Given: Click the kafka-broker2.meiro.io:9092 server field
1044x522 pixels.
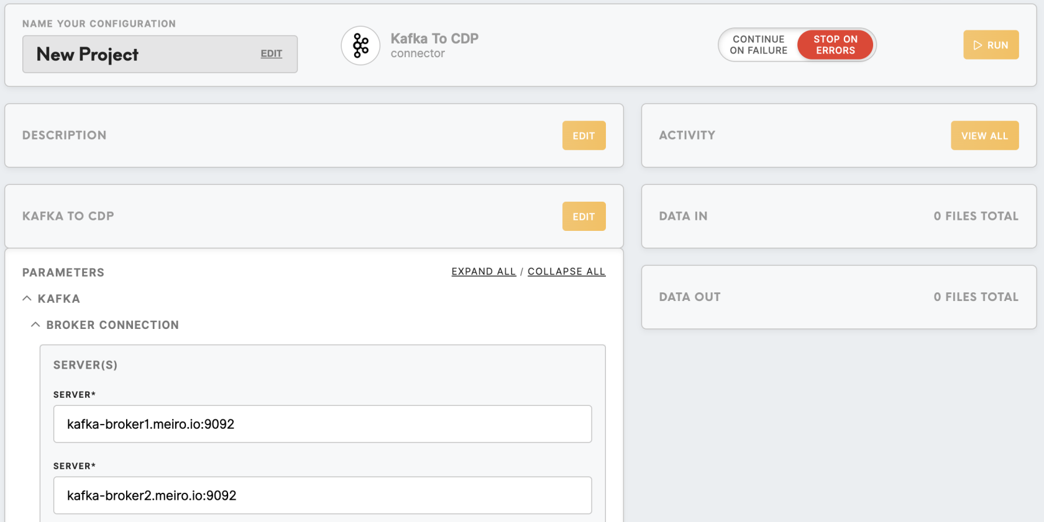Looking at the screenshot, I should point(323,495).
